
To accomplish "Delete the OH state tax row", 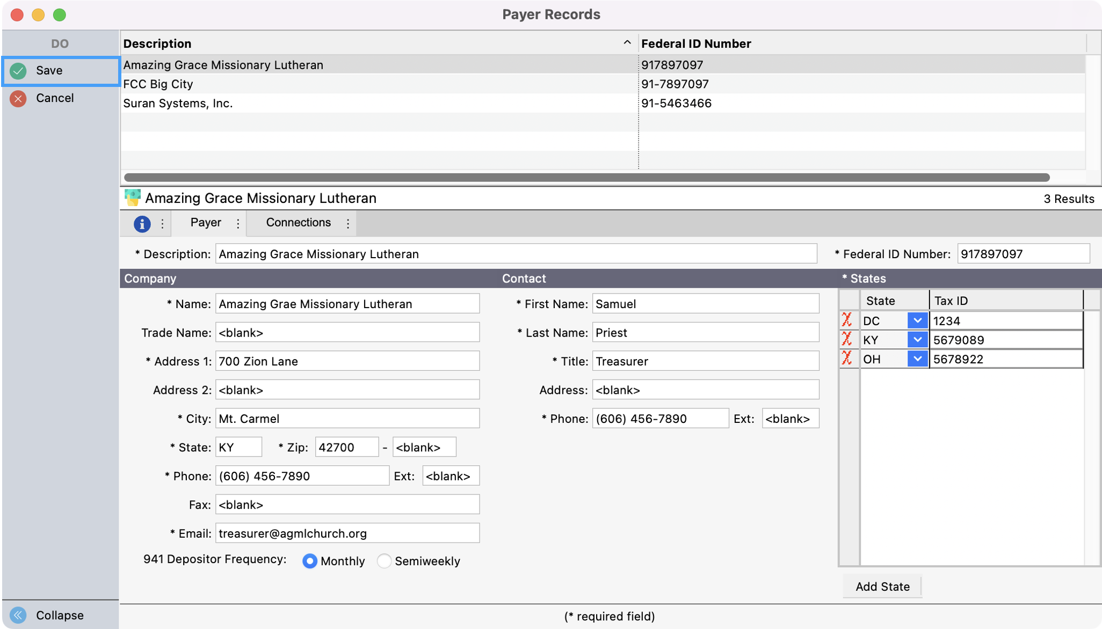I will pyautogui.click(x=847, y=359).
